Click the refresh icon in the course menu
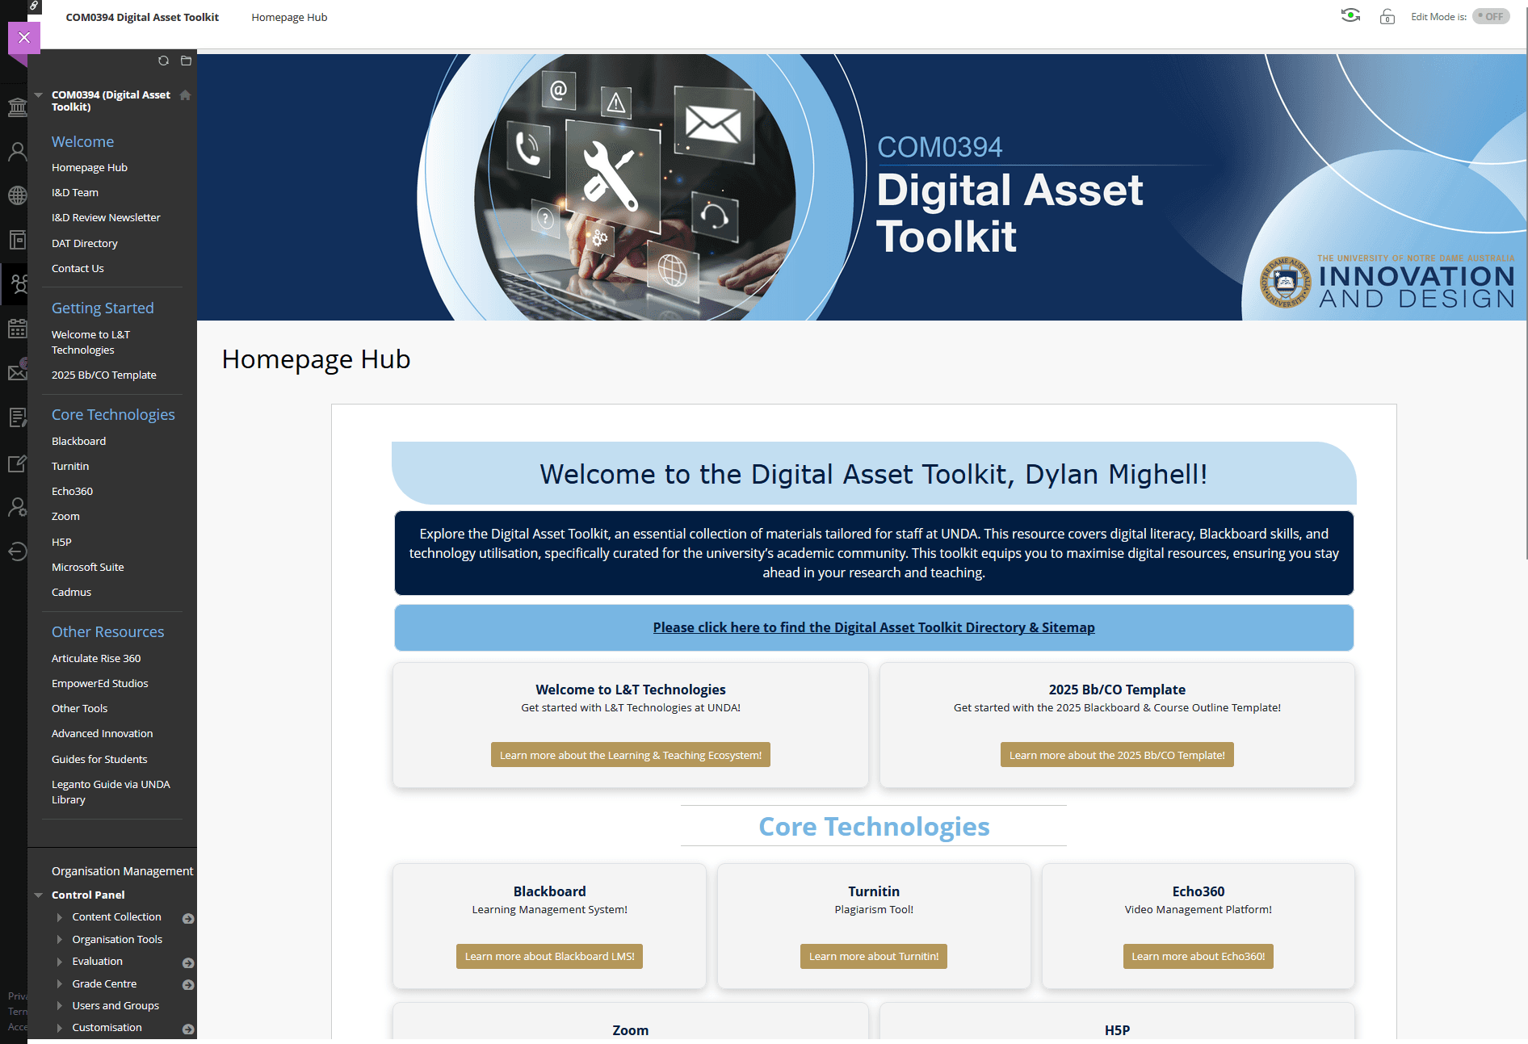The height and width of the screenshot is (1044, 1528). point(163,61)
